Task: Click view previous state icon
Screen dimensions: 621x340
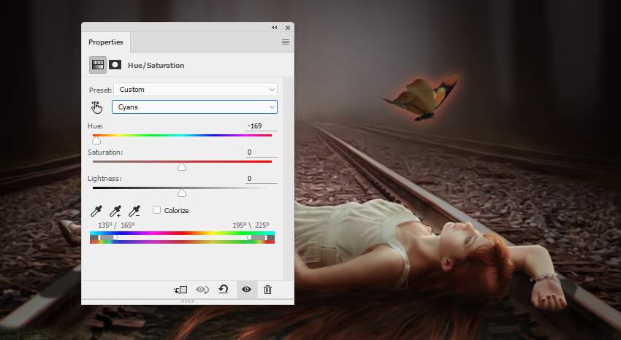Action: pyautogui.click(x=202, y=290)
